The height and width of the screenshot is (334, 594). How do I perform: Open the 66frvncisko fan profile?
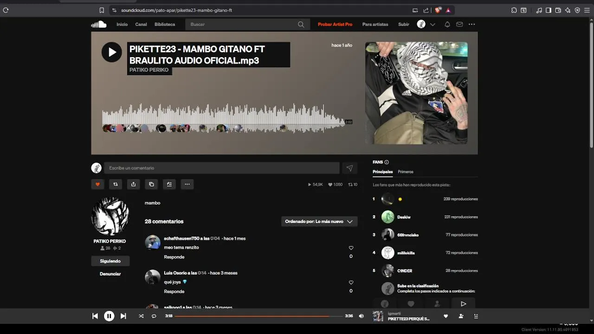pyautogui.click(x=408, y=235)
